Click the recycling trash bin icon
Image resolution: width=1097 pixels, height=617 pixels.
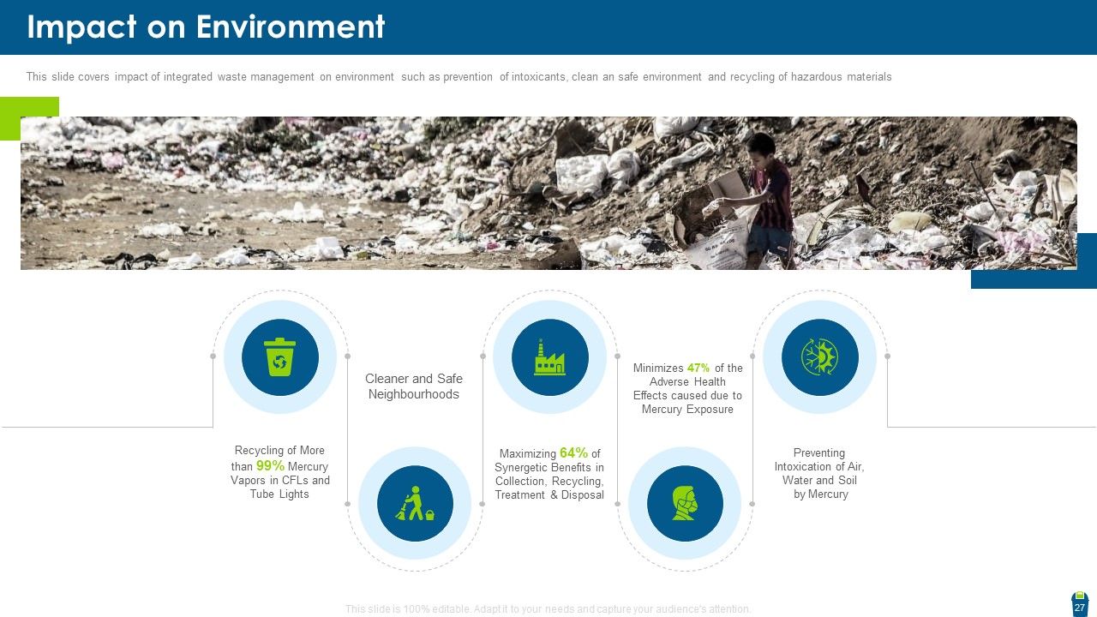click(279, 356)
